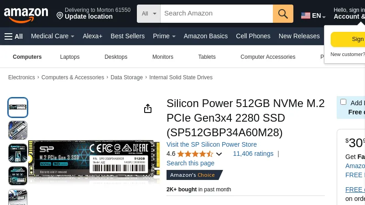The height and width of the screenshot is (205, 365).
Task: Select the first product thumbnail
Action: (18, 108)
